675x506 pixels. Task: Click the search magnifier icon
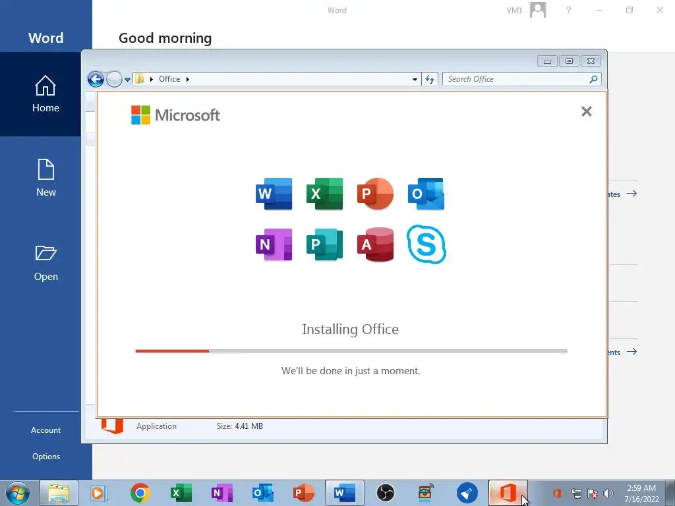594,79
